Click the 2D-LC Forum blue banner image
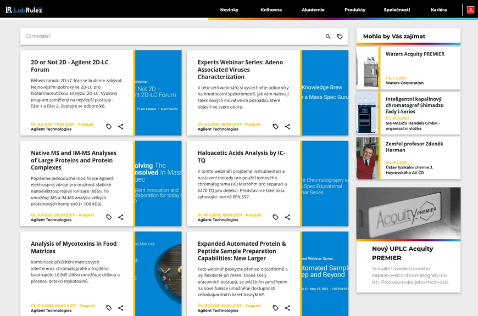Image resolution: width=478 pixels, height=316 pixels. tap(158, 93)
